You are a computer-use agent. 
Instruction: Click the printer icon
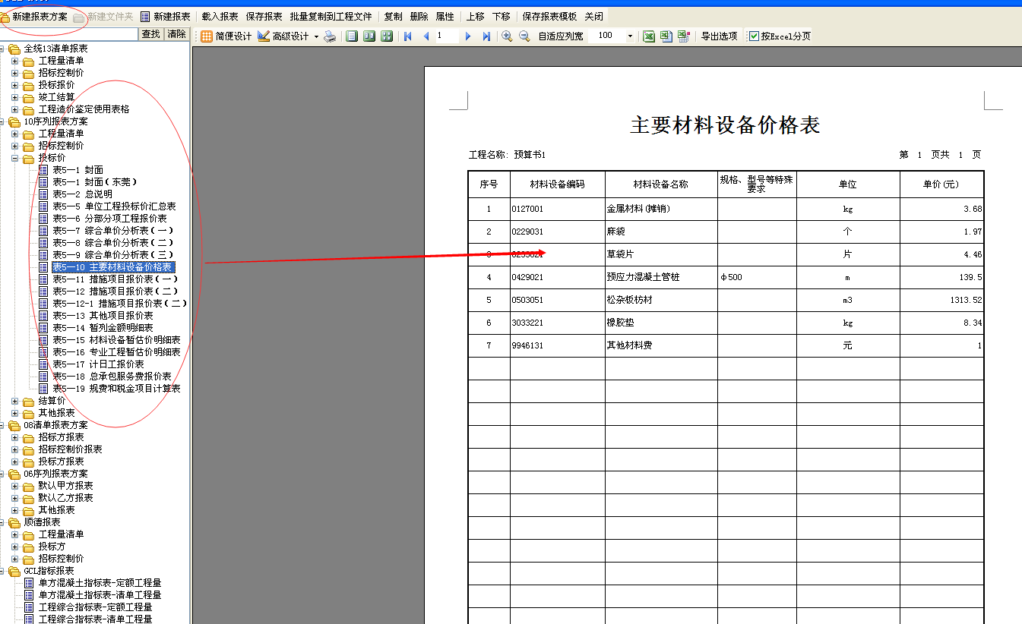click(x=330, y=36)
